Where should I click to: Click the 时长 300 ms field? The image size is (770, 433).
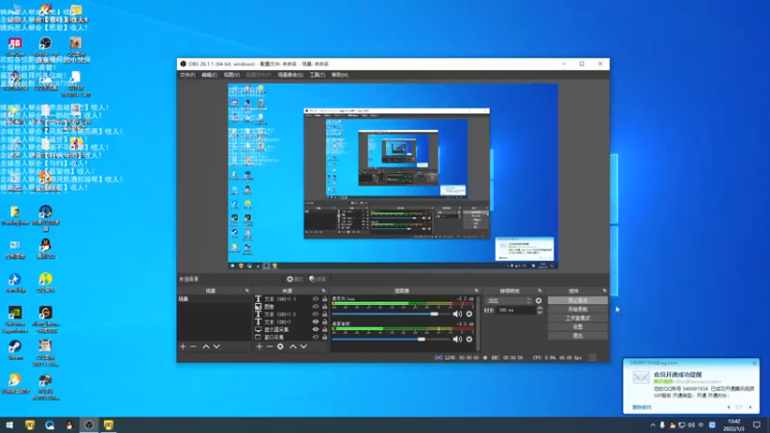coord(516,310)
